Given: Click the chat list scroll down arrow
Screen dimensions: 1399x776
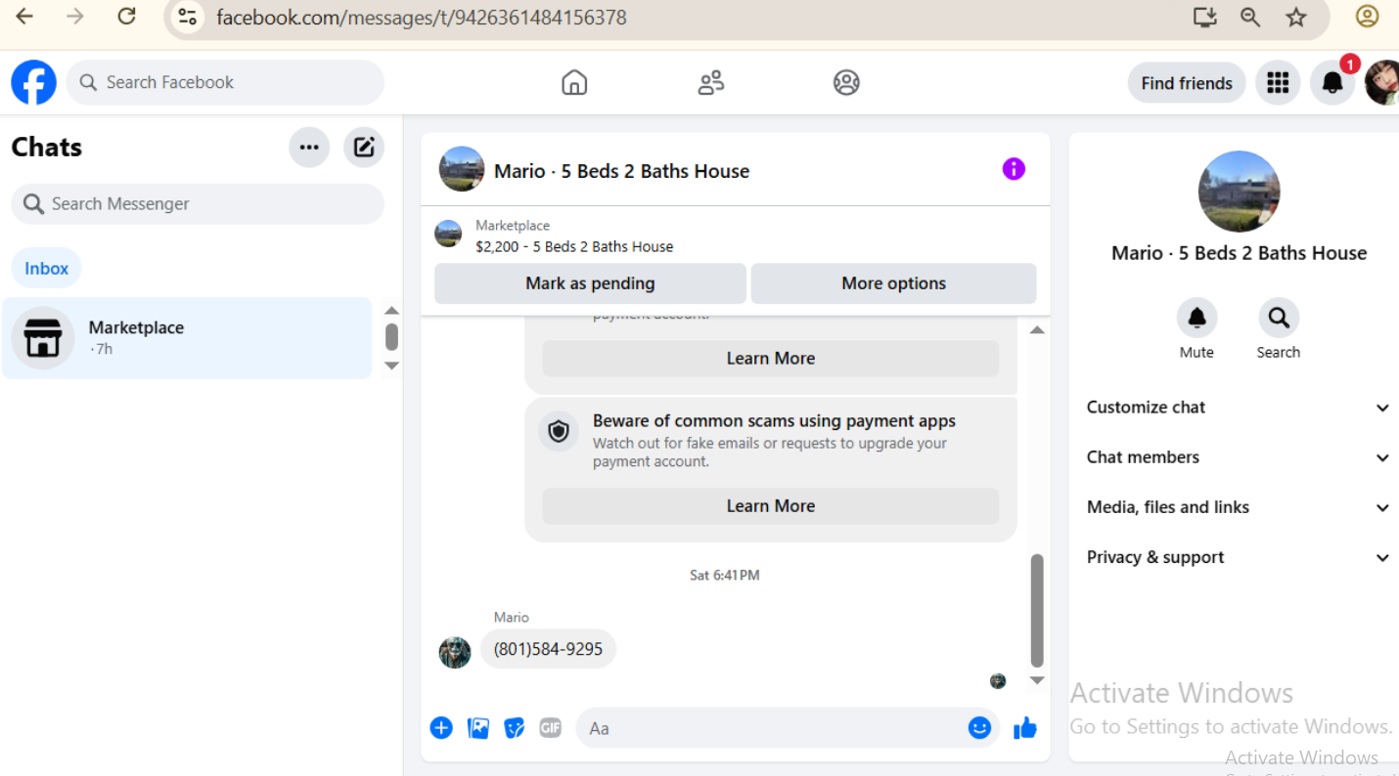Looking at the screenshot, I should click(x=391, y=366).
